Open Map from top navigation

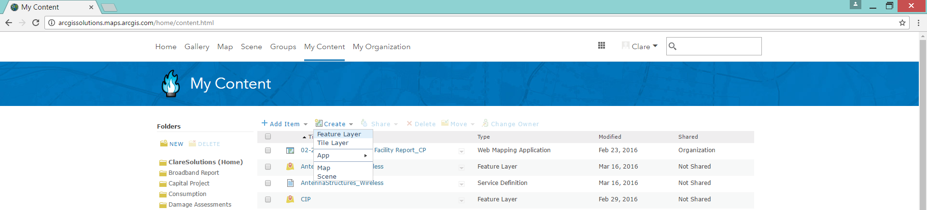pos(225,47)
